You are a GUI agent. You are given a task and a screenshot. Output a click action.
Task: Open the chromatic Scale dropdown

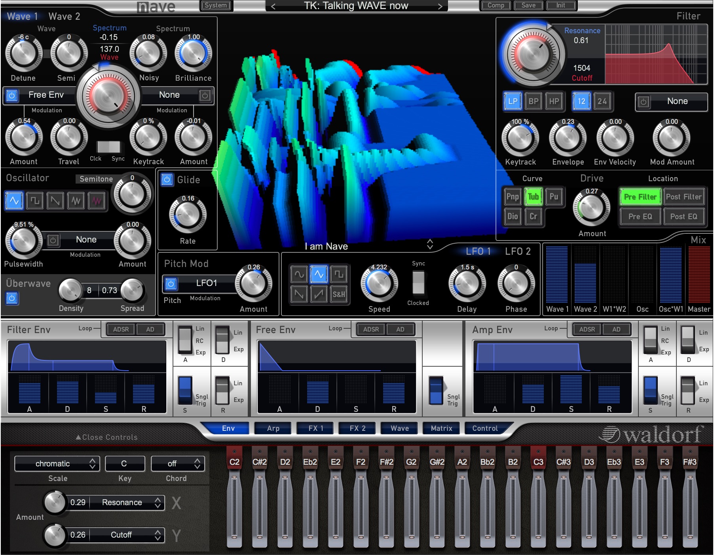[57, 464]
